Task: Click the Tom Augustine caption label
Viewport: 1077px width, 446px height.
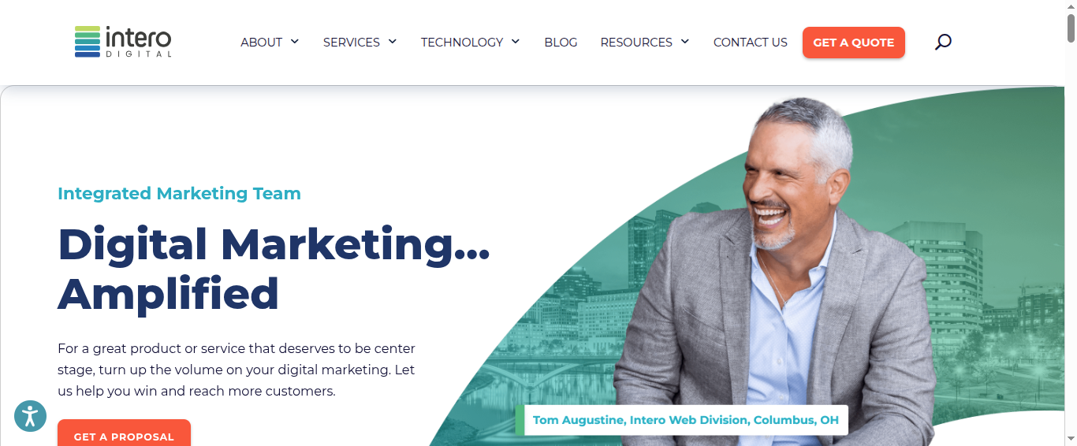Action: [683, 420]
